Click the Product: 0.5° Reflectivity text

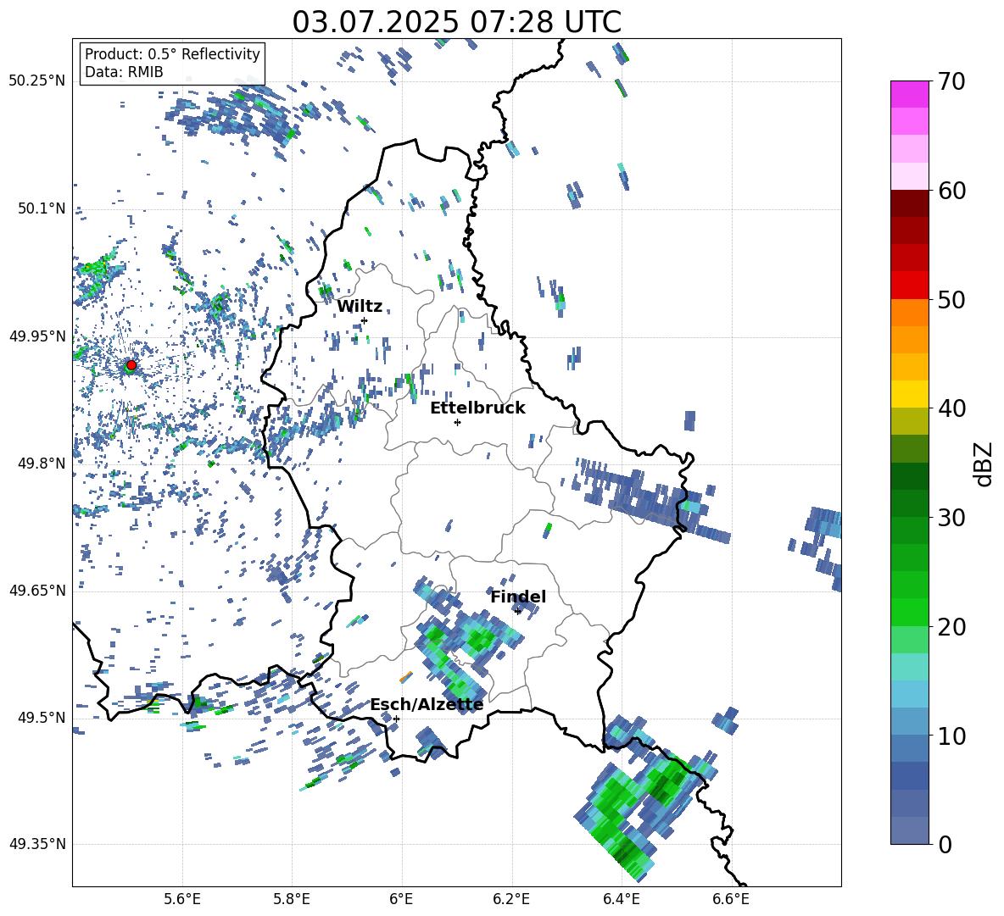click(172, 53)
